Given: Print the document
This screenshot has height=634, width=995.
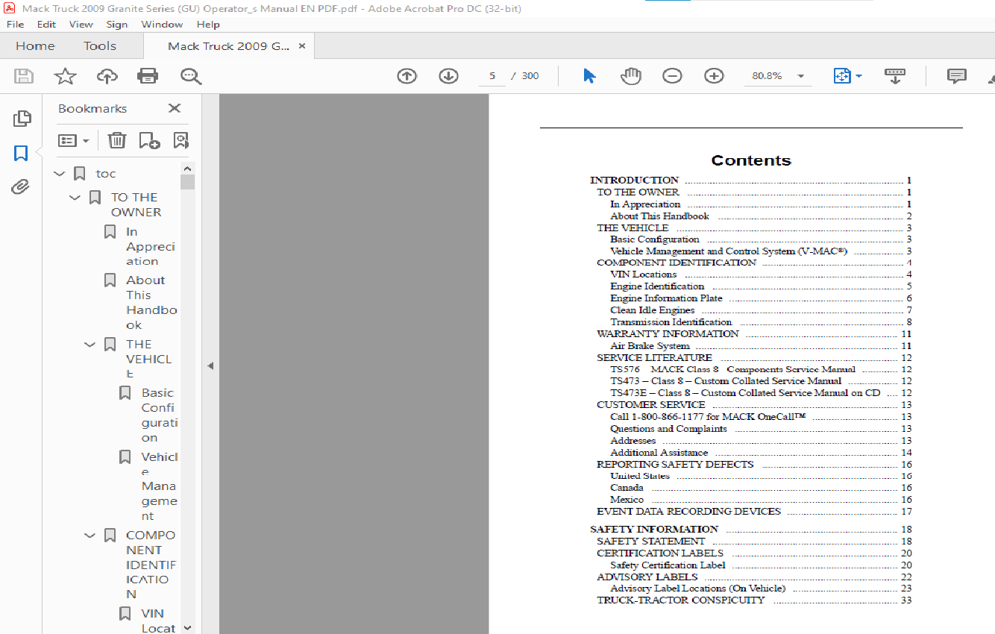Looking at the screenshot, I should tap(148, 76).
